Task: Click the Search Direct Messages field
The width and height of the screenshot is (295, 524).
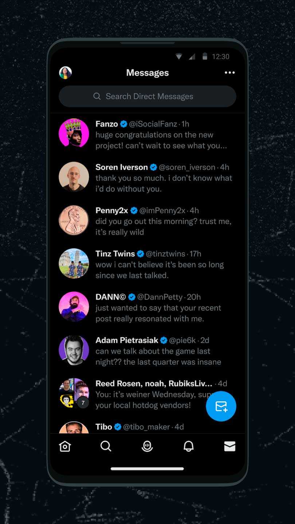Action: point(147,96)
